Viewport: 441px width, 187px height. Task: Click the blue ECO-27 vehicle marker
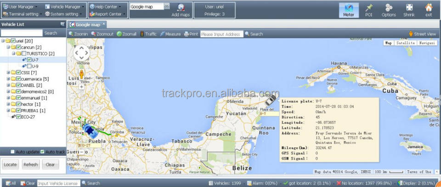(90, 130)
